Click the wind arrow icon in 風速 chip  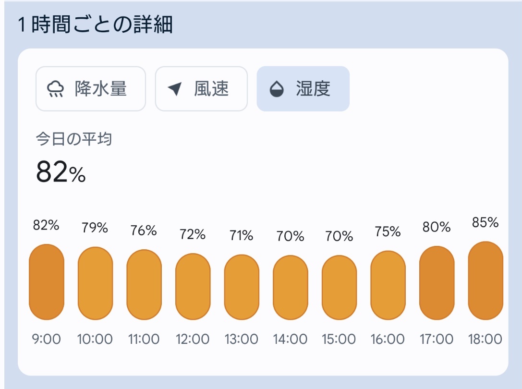click(x=175, y=89)
